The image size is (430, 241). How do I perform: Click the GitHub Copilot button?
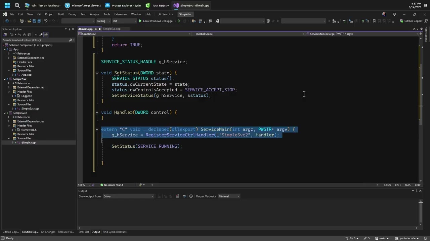(x=411, y=21)
